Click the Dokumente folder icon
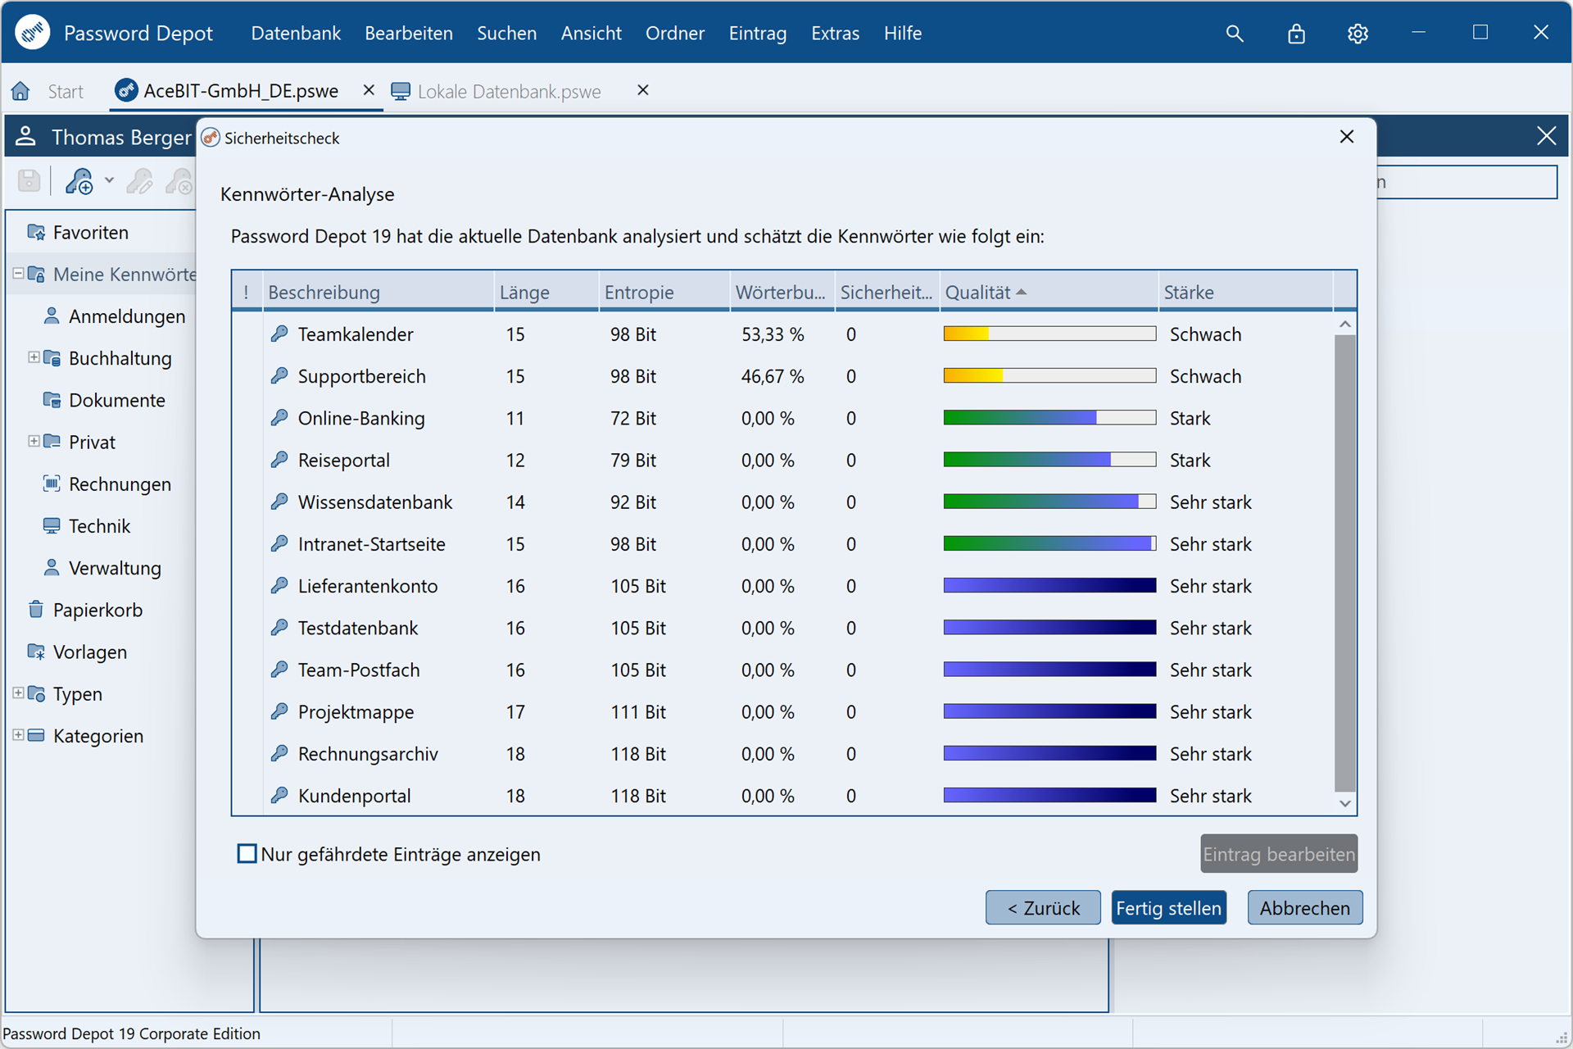Screen dimensions: 1573x1049 52,400
